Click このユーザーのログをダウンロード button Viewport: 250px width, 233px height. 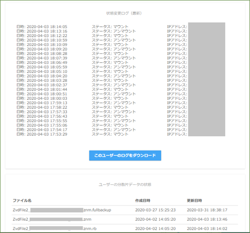[x=125, y=155]
